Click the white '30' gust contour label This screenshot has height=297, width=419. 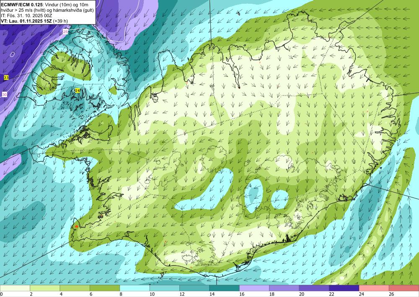(5, 95)
